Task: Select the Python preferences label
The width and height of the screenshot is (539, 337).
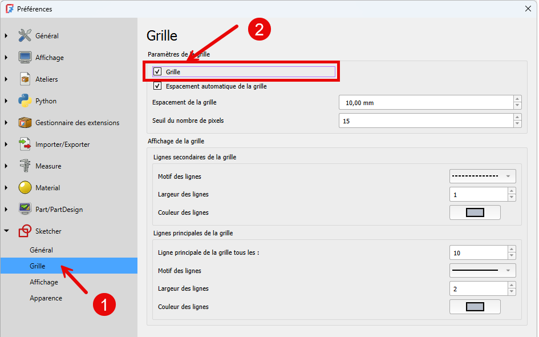Action: click(x=46, y=101)
